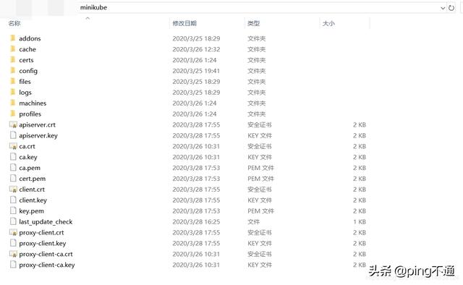Sort by the 名称 column header

coord(14,23)
